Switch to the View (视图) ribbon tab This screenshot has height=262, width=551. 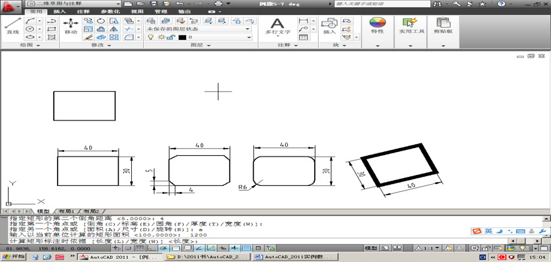(137, 12)
